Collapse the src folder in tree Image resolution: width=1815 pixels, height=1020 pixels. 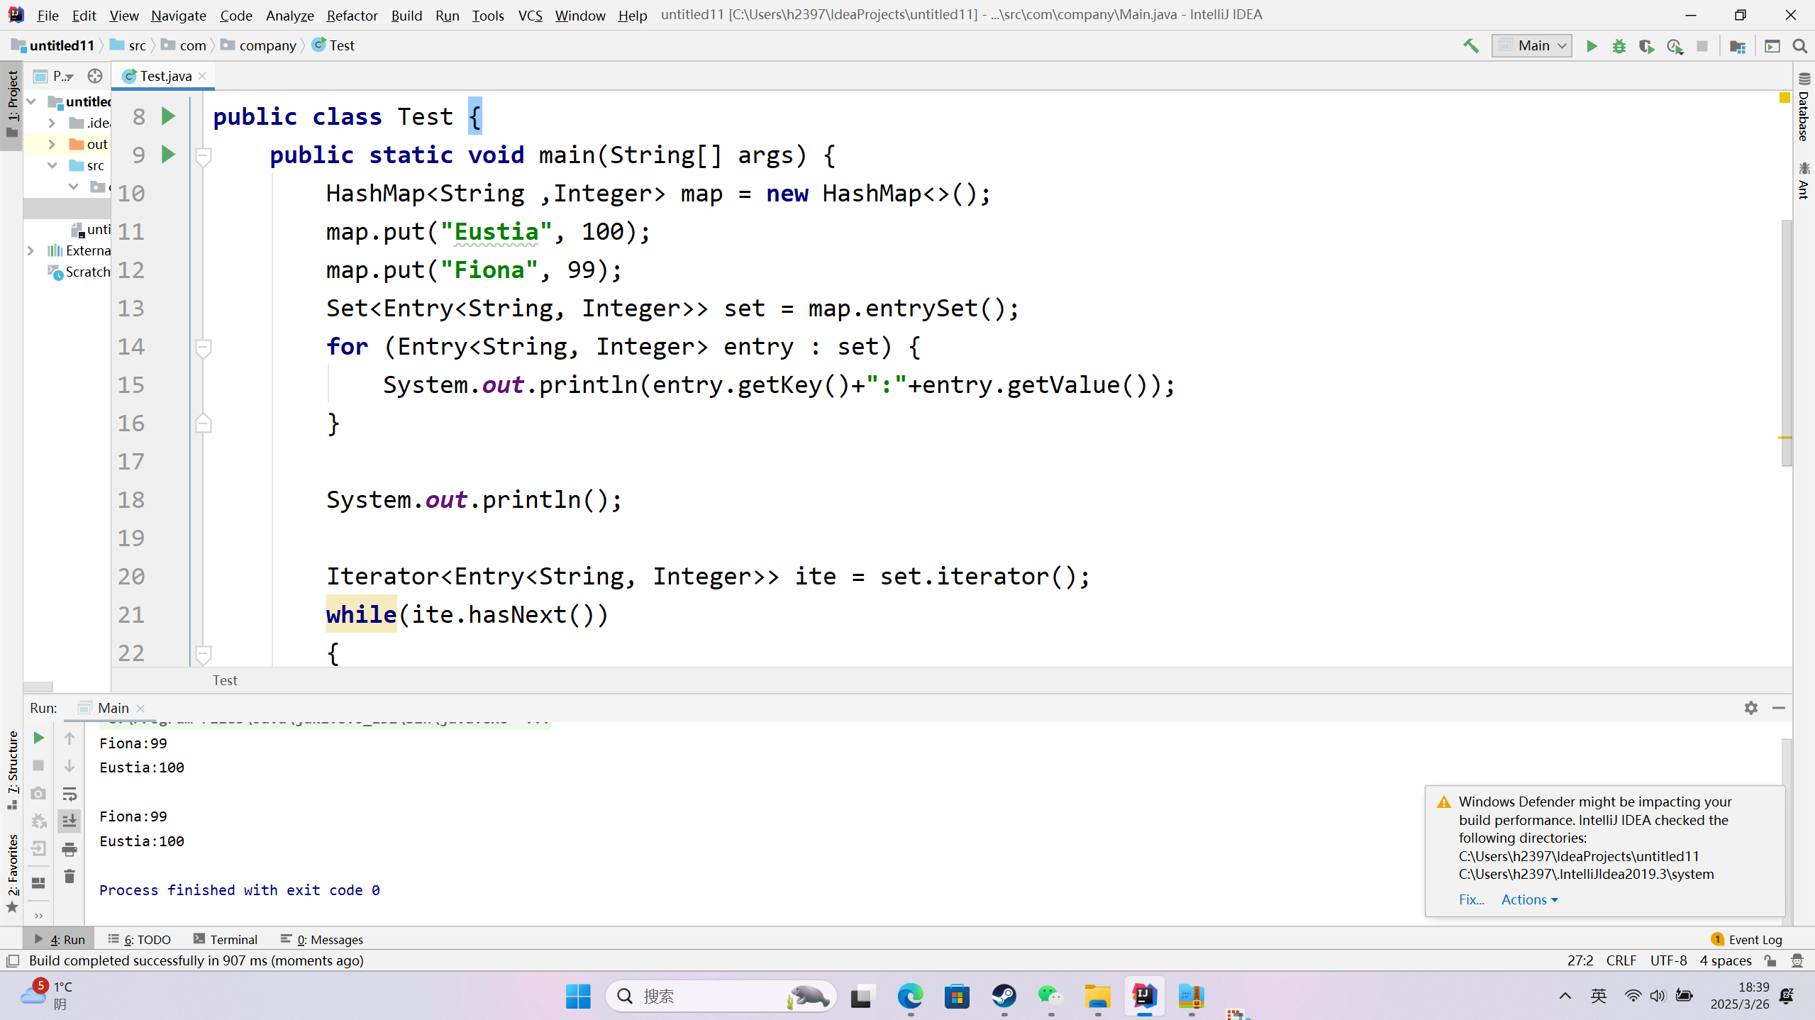(51, 165)
